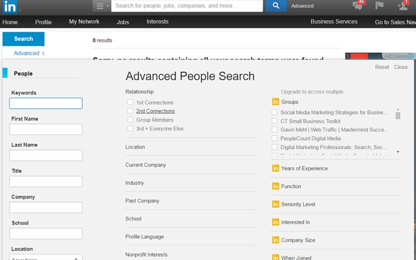Open the add connections icon

coord(402,5)
